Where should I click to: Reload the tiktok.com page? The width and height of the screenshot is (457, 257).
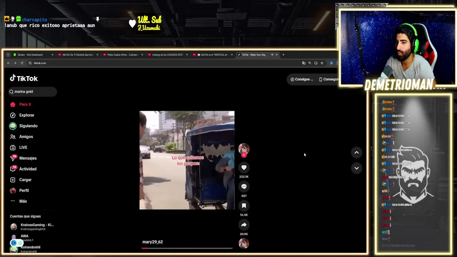(x=22, y=63)
